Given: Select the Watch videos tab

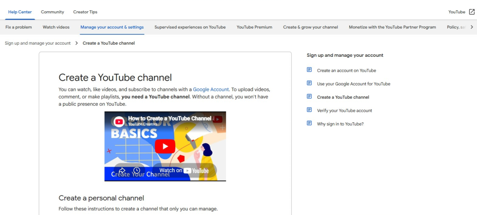Looking at the screenshot, I should [x=56, y=27].
